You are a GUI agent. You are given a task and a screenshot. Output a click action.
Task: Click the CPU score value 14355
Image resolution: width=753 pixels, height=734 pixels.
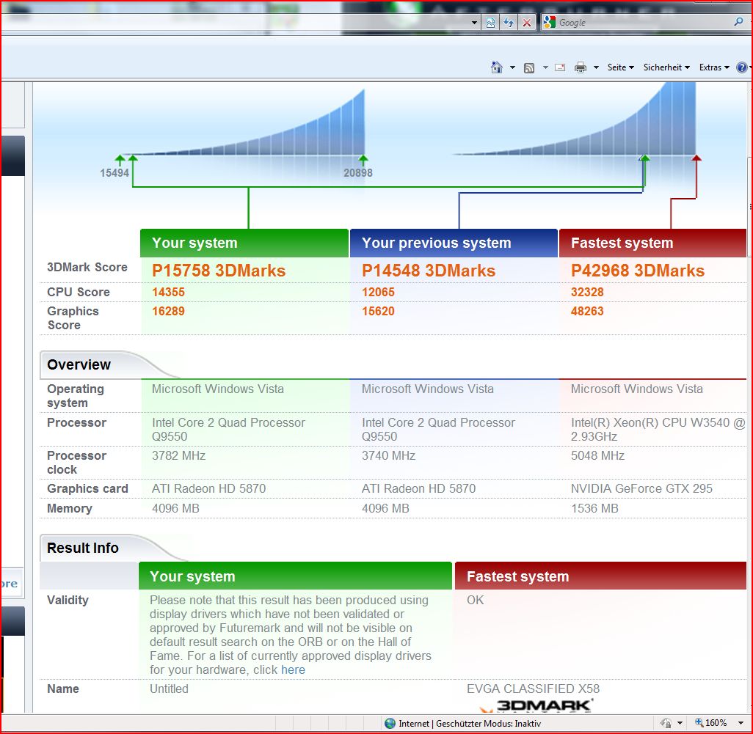(168, 292)
